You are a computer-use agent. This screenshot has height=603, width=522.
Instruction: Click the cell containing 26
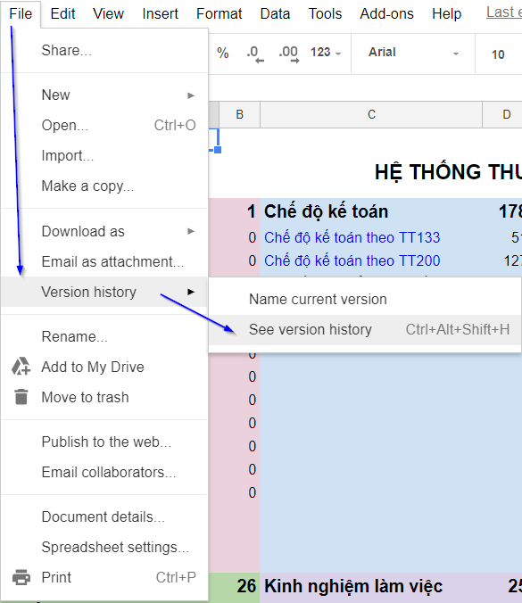235,586
